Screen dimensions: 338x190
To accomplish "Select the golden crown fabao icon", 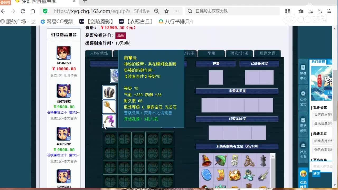I will [x=235, y=175].
